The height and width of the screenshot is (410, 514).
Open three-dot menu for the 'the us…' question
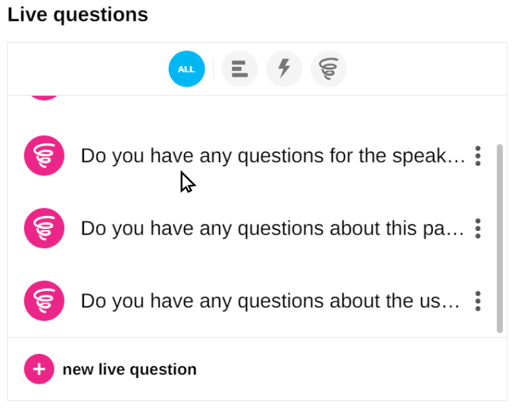tap(478, 301)
